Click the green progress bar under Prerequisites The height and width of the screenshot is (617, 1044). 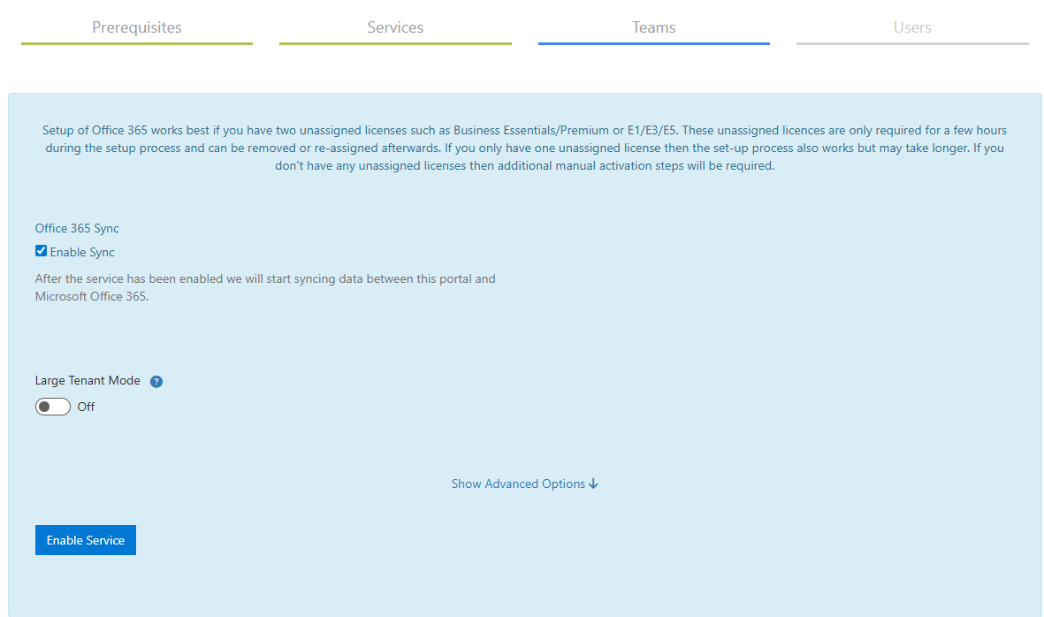click(x=137, y=43)
